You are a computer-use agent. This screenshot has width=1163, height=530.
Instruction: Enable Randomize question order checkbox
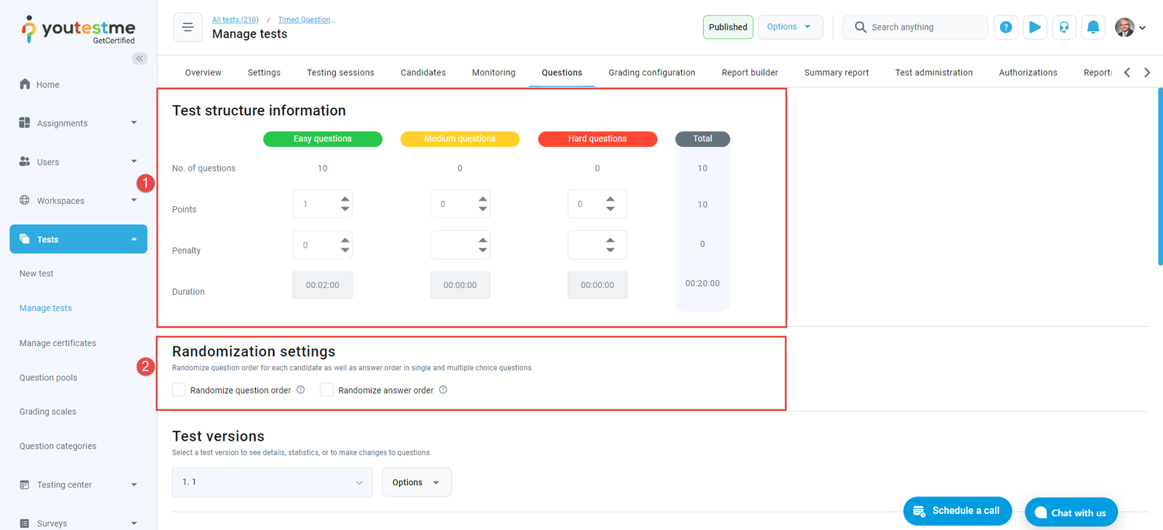[x=179, y=390]
